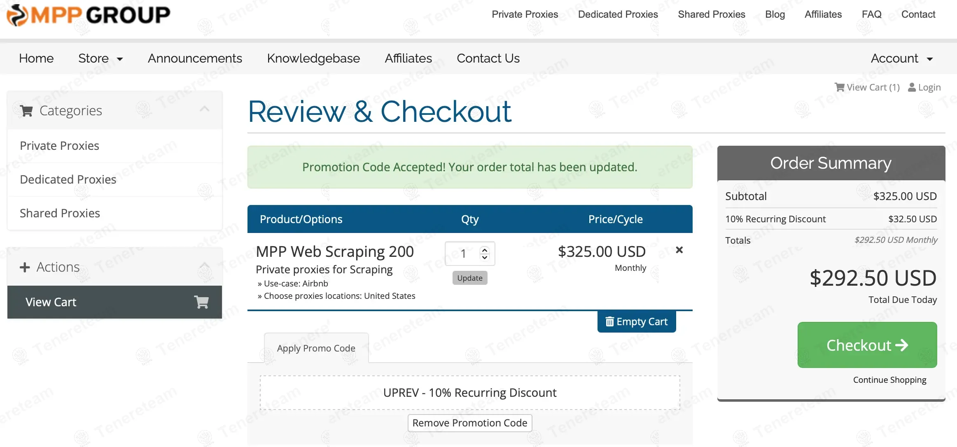Select Shared Proxies in Categories sidebar
957x447 pixels.
[x=114, y=213]
